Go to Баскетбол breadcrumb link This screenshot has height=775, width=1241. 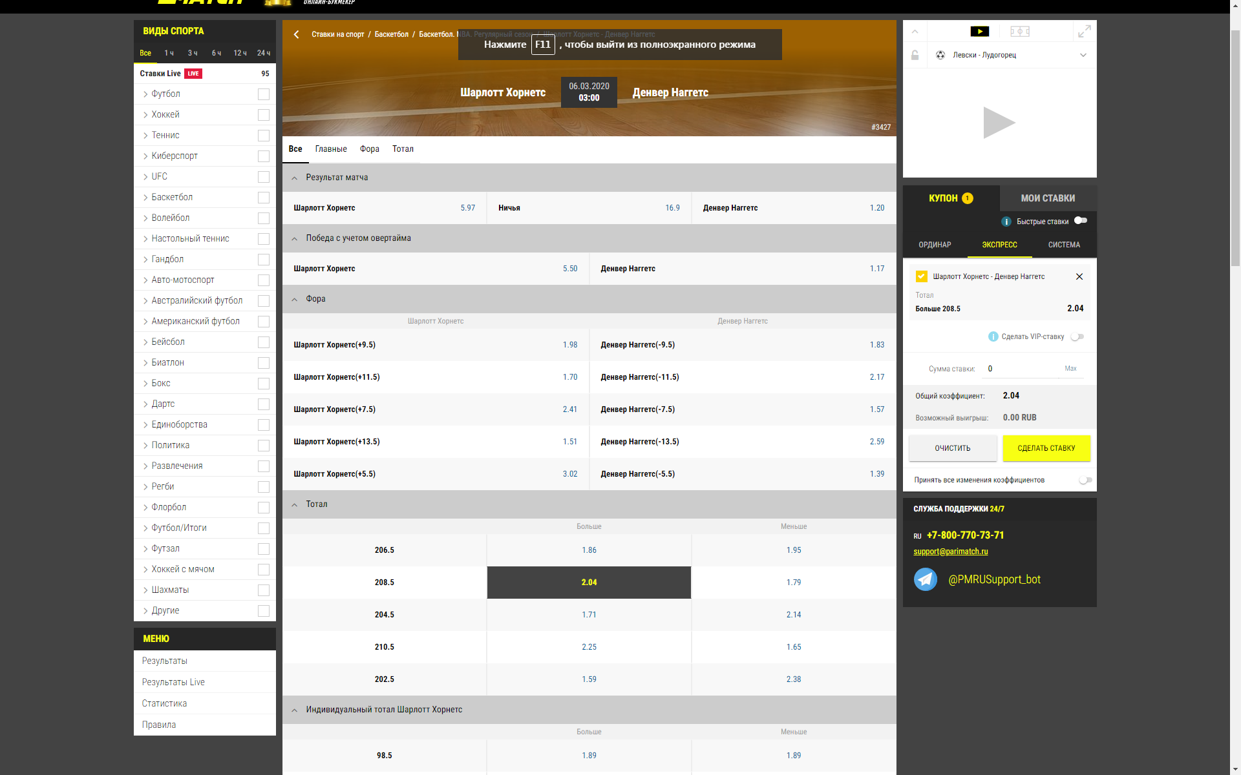click(x=391, y=34)
